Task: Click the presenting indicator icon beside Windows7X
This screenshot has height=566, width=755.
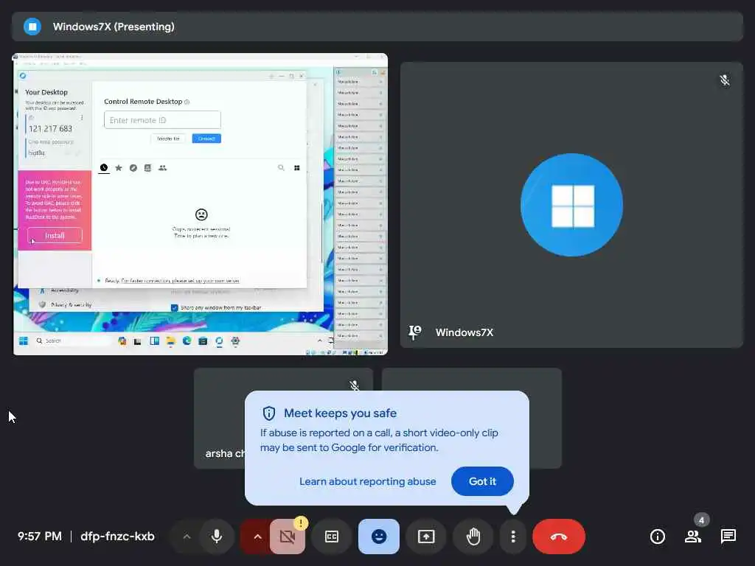Action: point(32,27)
